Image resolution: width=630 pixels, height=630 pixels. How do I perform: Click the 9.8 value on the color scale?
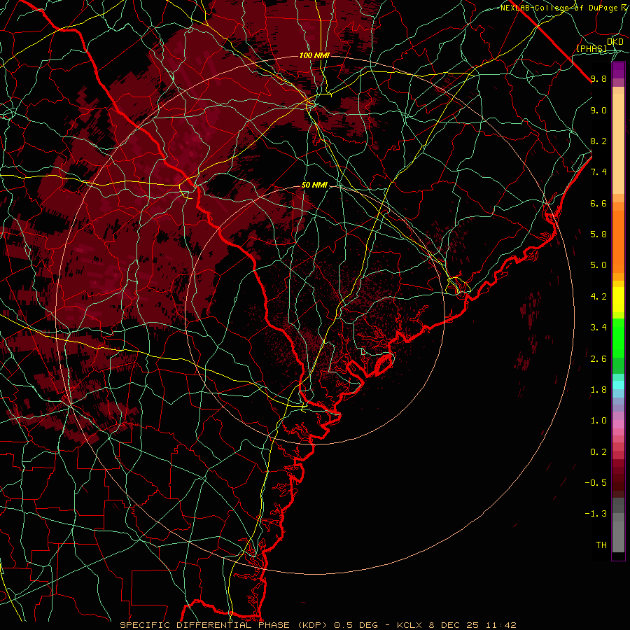coord(598,79)
